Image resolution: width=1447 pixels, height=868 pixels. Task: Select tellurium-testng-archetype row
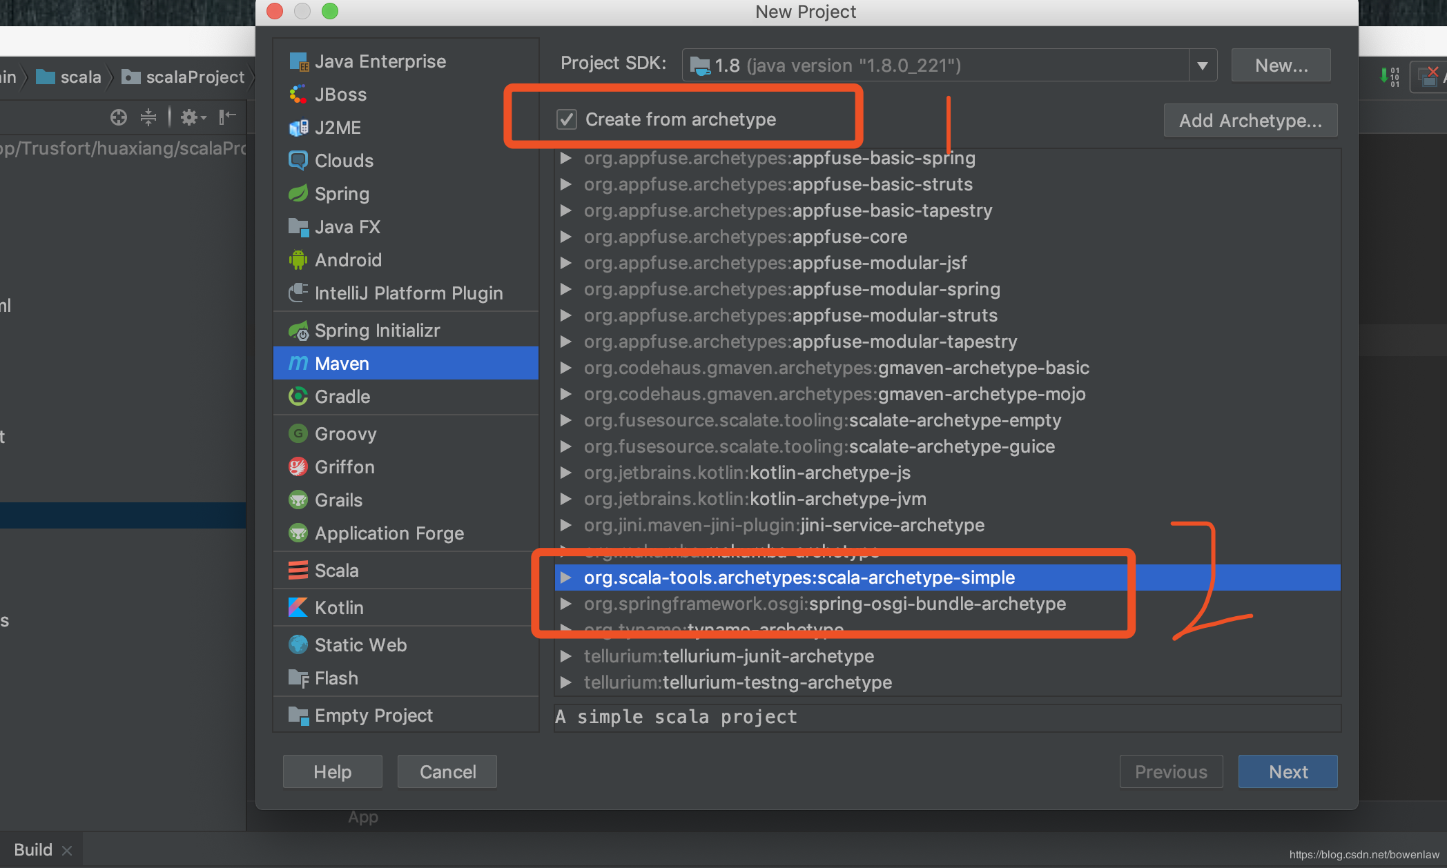coord(947,682)
